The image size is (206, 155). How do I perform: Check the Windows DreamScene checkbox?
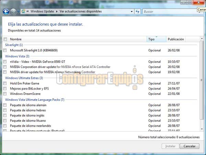(5, 94)
